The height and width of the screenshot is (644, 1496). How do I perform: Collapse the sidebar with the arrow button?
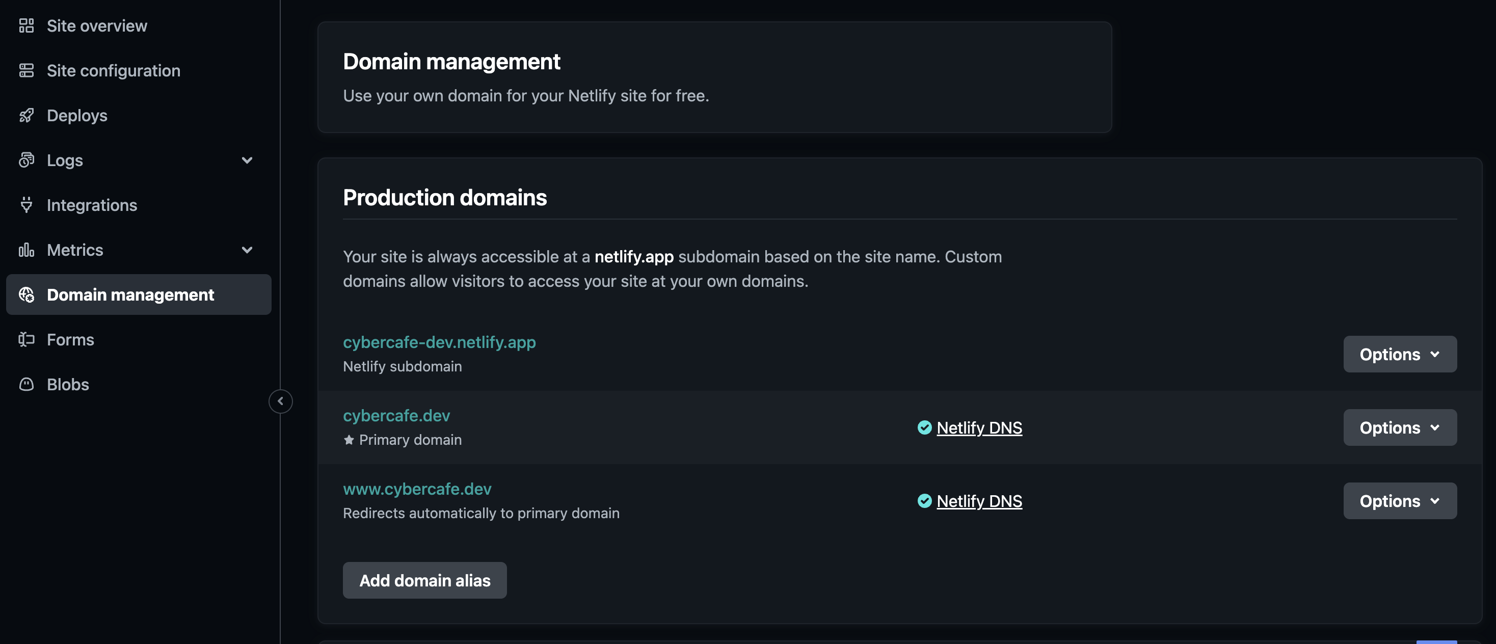(280, 400)
